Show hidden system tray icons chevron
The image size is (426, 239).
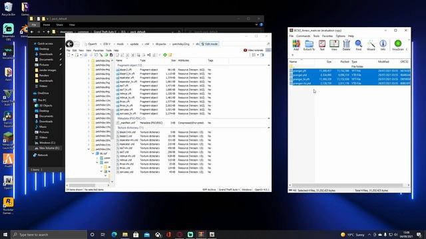pyautogui.click(x=369, y=234)
